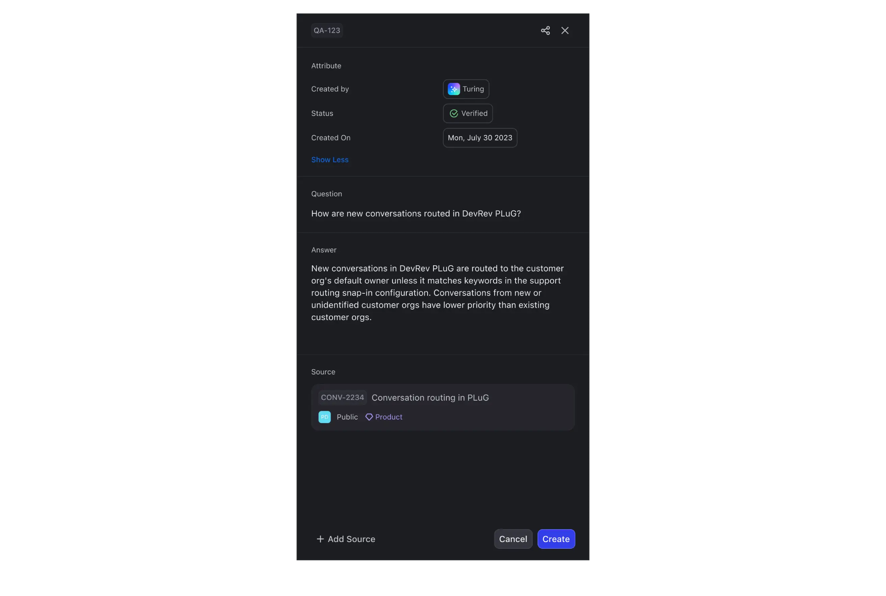
Task: Toggle the Verified status badge
Action: point(468,113)
